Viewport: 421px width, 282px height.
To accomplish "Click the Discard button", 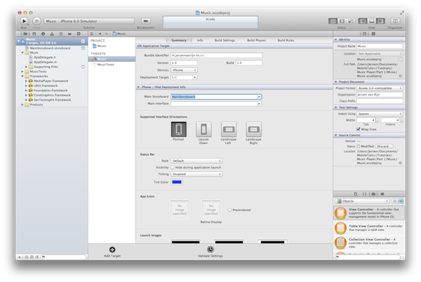I will 384,146.
